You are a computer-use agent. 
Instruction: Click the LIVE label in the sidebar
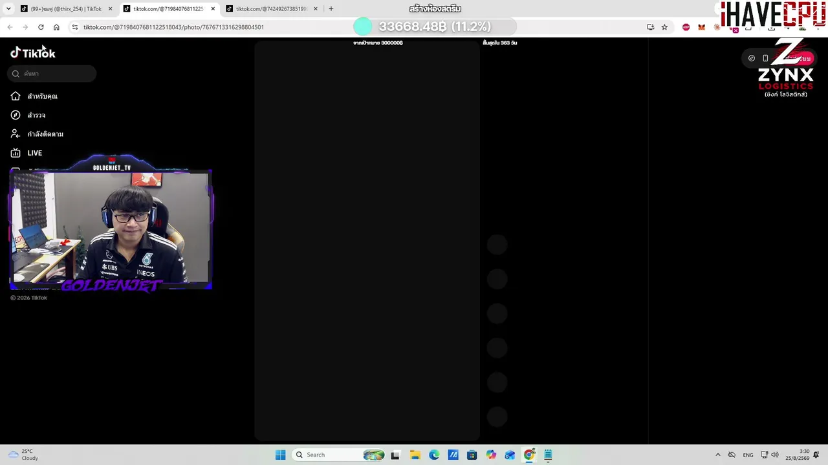point(35,153)
